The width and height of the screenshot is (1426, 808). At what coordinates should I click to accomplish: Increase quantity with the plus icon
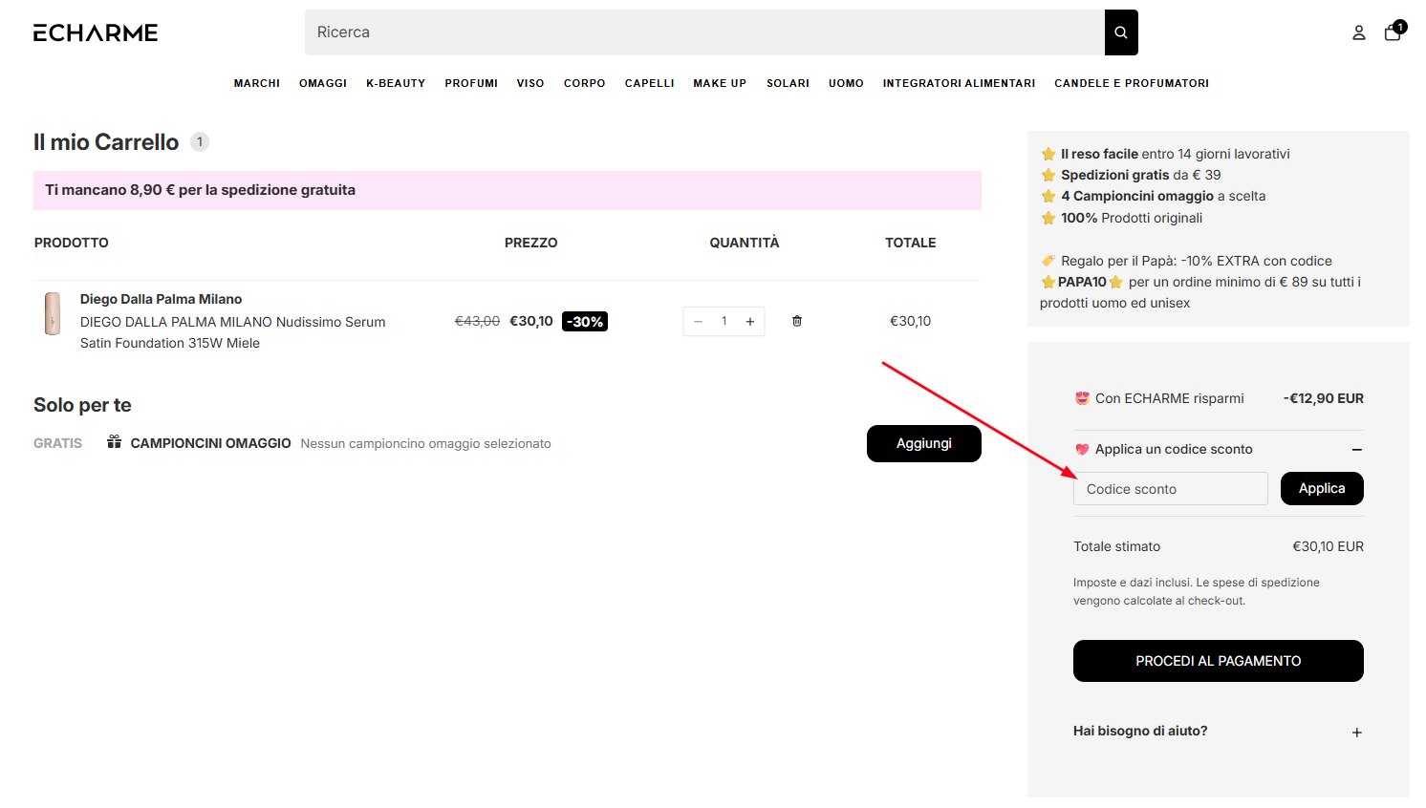[x=749, y=321]
